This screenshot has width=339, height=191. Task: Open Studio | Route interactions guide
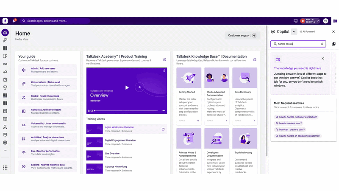(x=47, y=98)
